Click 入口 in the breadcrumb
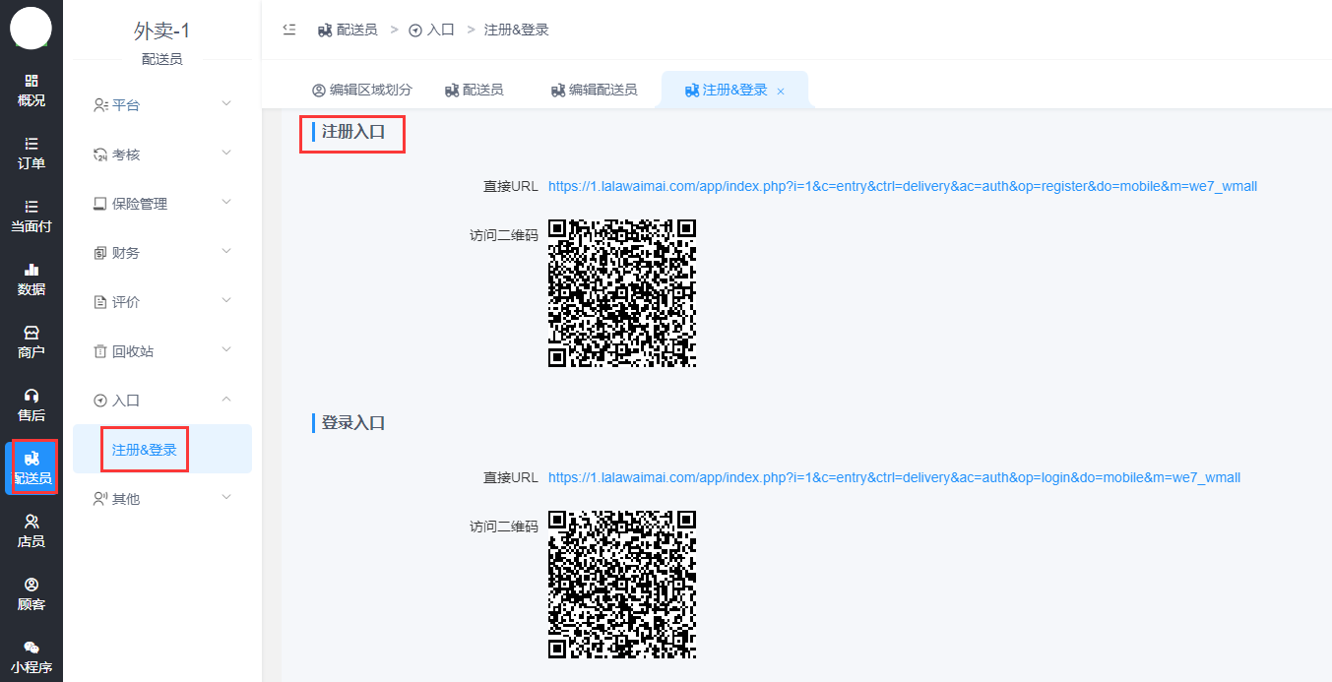The width and height of the screenshot is (1332, 682). pos(431,30)
